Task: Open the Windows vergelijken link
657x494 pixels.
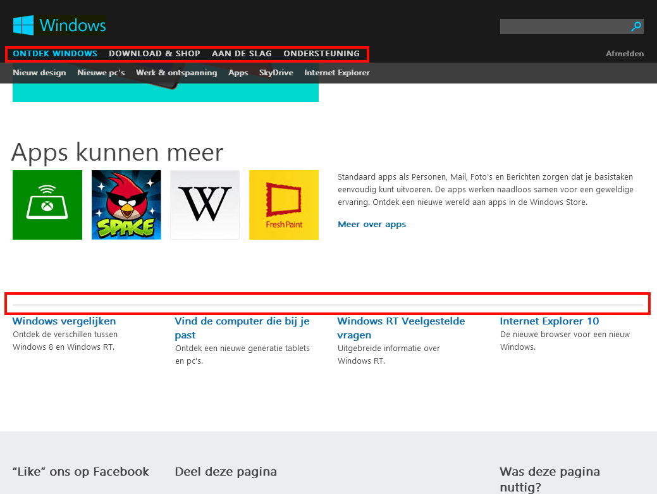Action: click(64, 321)
